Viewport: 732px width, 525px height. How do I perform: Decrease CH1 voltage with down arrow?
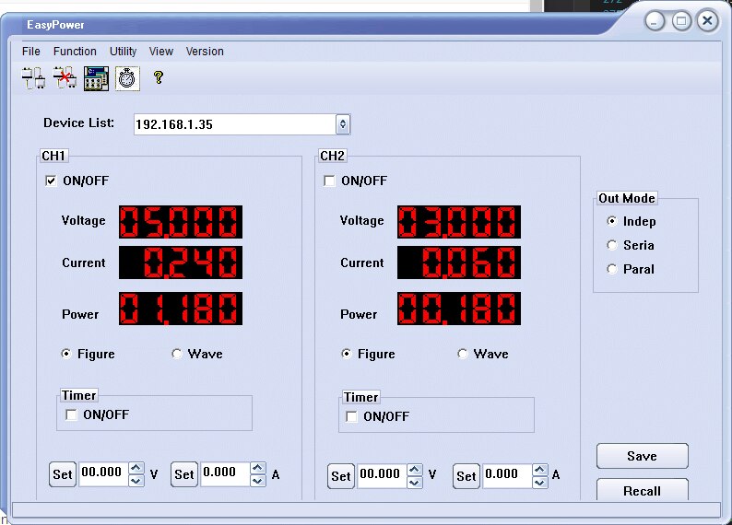pos(136,481)
